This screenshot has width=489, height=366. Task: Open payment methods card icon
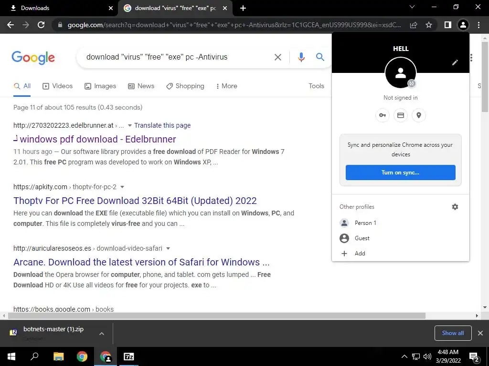[401, 115]
